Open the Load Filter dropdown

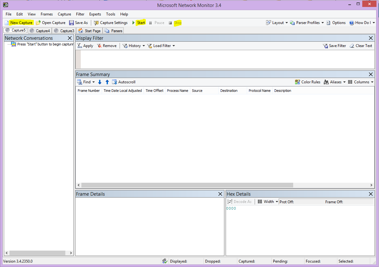[x=161, y=45]
